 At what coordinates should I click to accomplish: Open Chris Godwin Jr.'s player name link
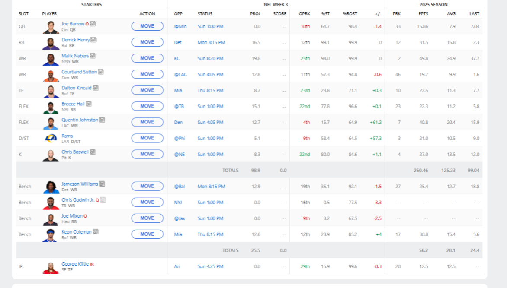78,200
